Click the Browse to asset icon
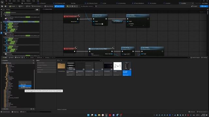 pyautogui.click(x=6, y=6)
